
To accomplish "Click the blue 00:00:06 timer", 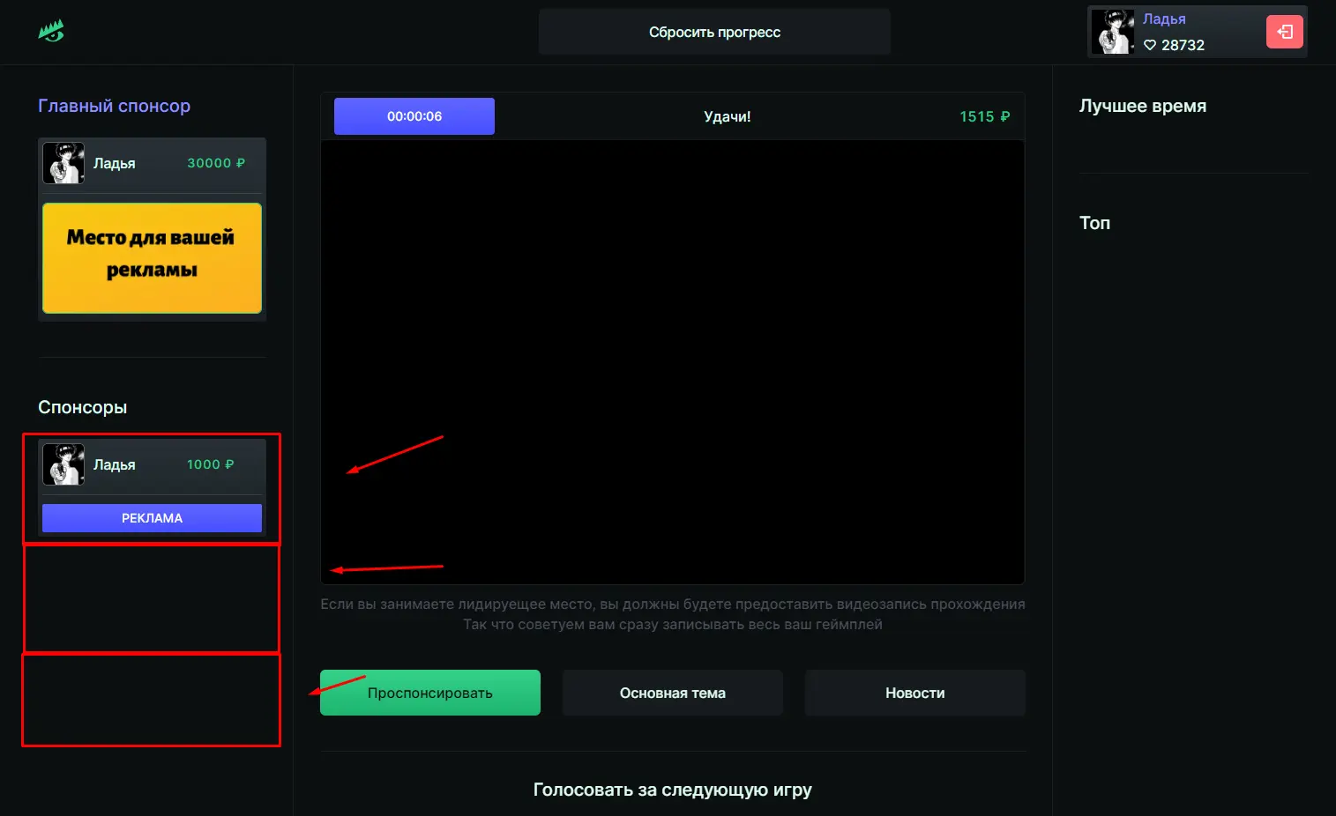I will (x=414, y=116).
